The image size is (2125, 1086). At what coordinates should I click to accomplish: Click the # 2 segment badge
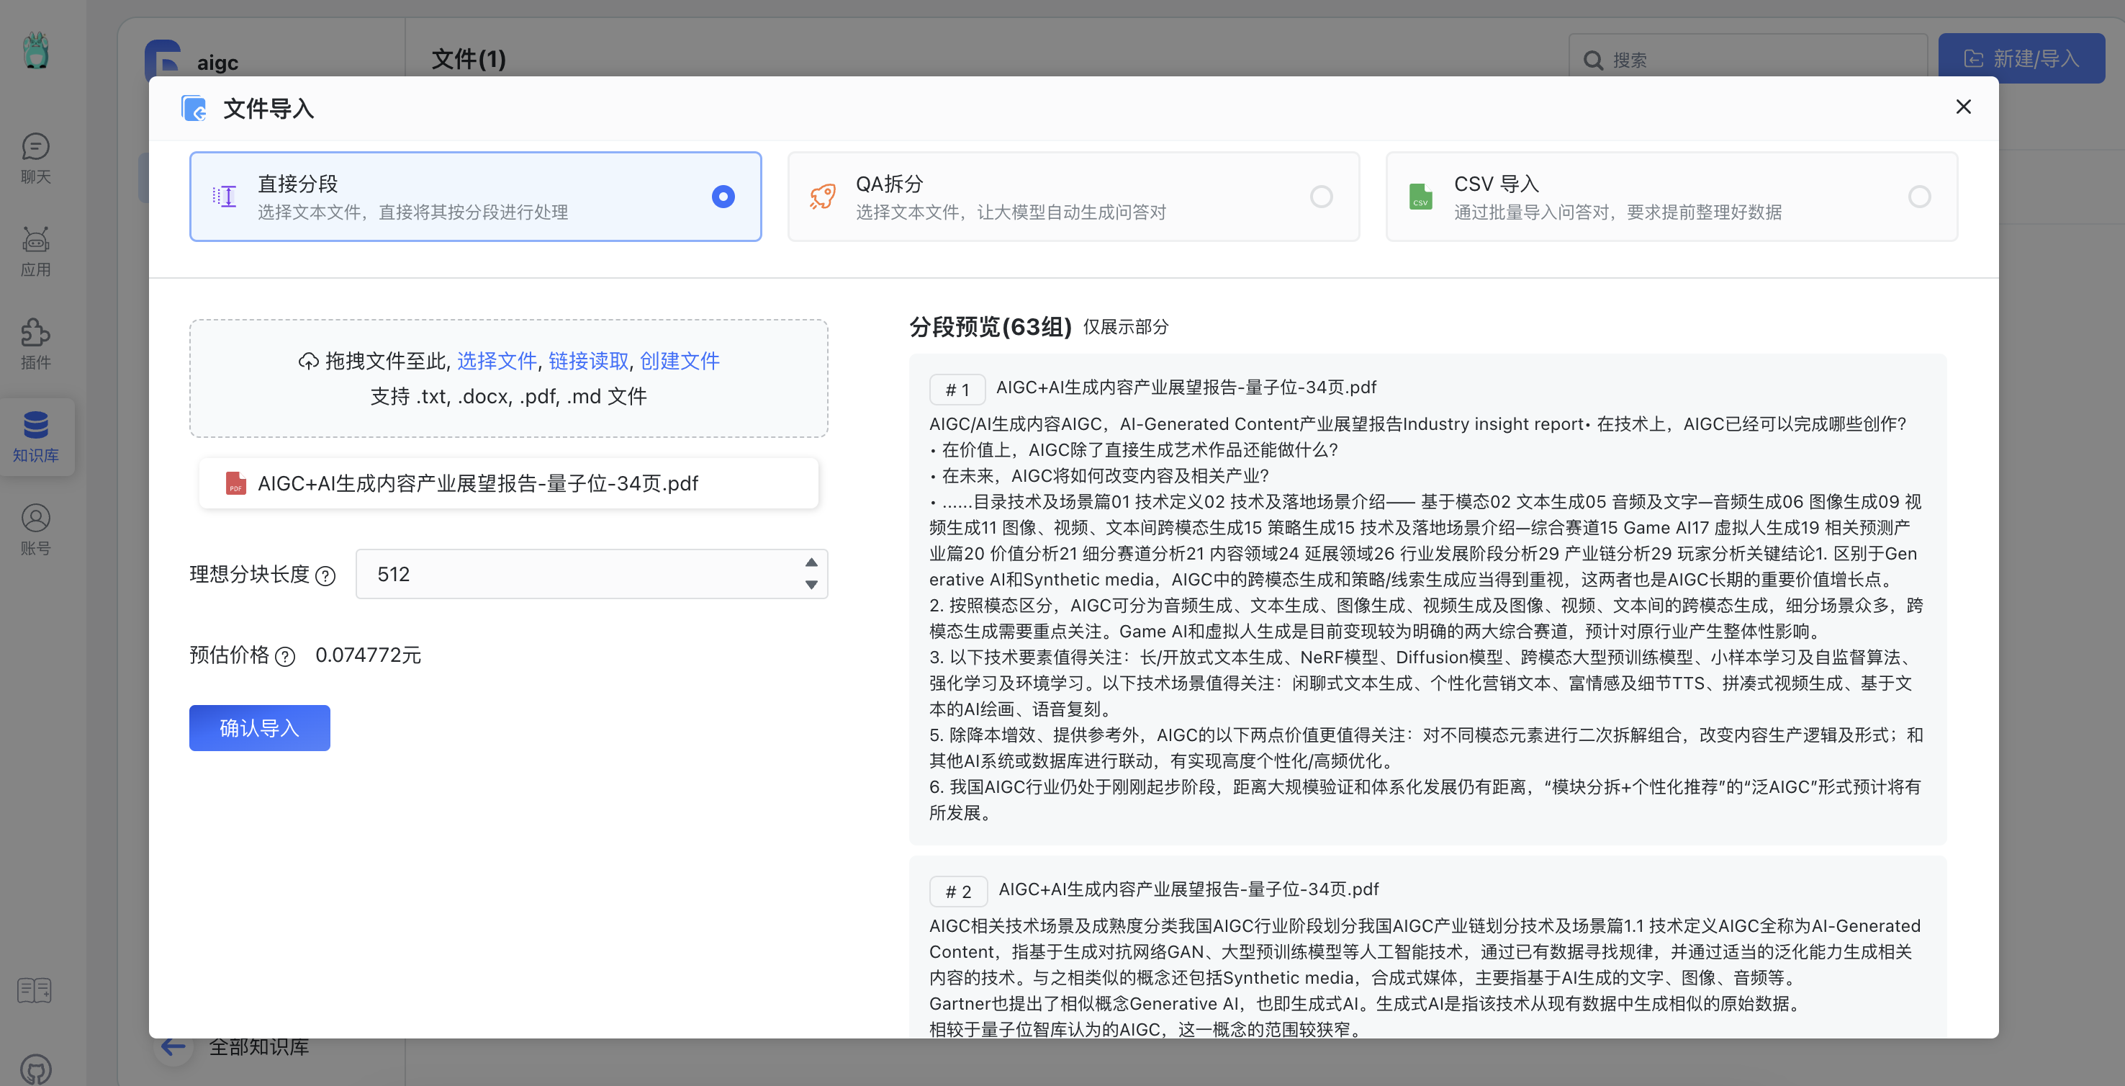coord(959,892)
